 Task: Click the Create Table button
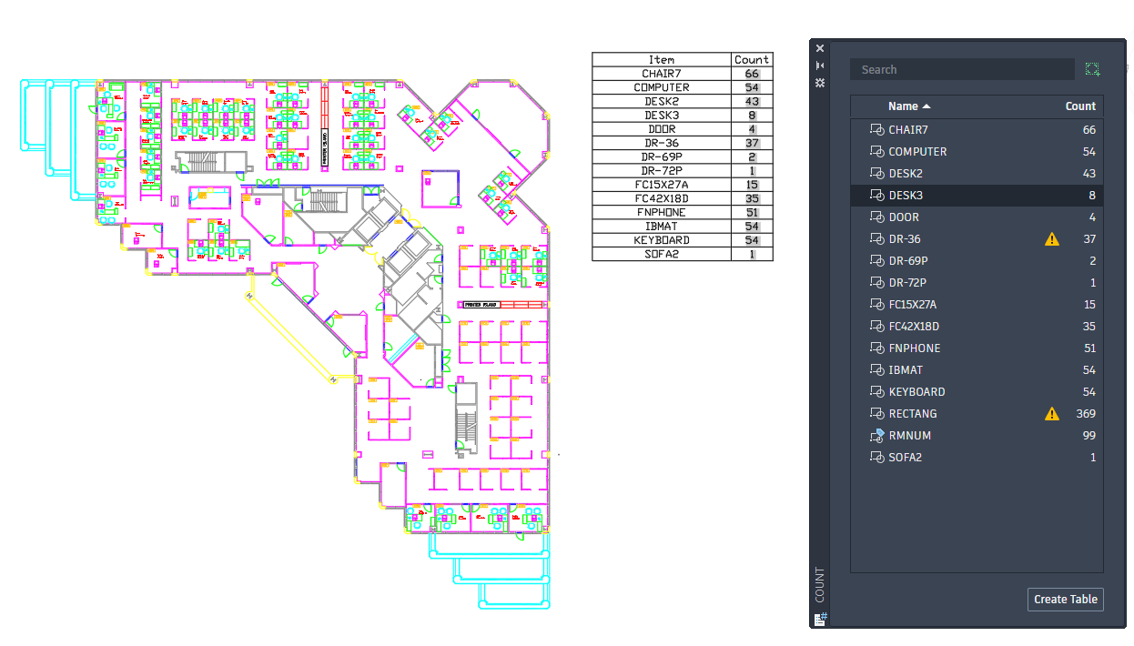(1065, 599)
